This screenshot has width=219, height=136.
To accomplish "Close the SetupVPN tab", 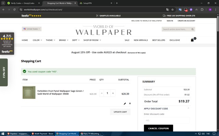I will 111,3.
